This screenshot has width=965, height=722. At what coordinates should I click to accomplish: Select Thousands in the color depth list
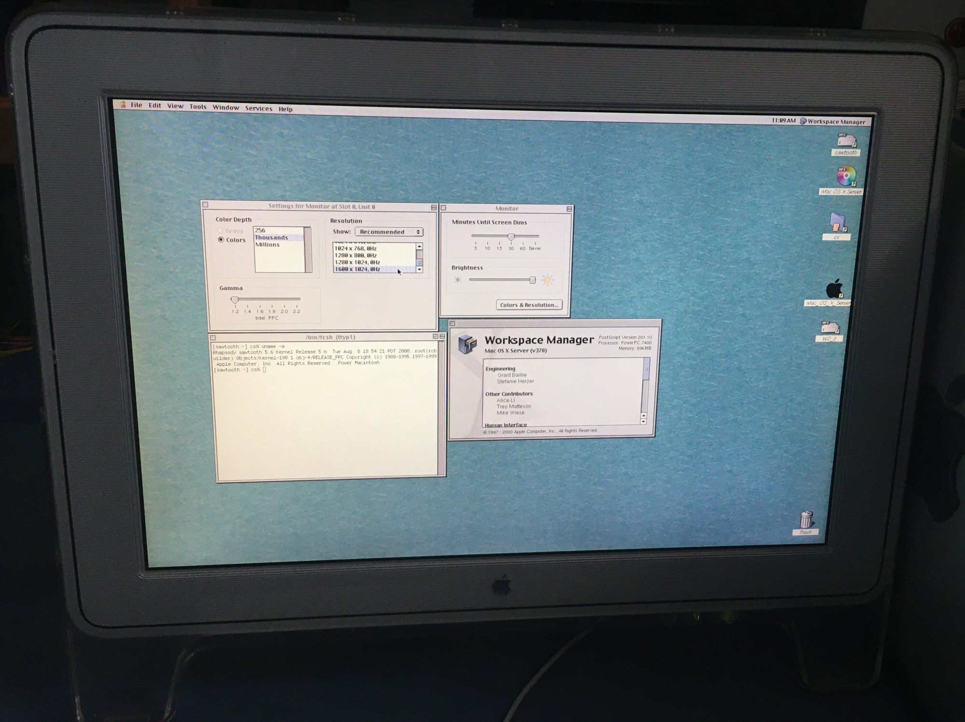(279, 237)
